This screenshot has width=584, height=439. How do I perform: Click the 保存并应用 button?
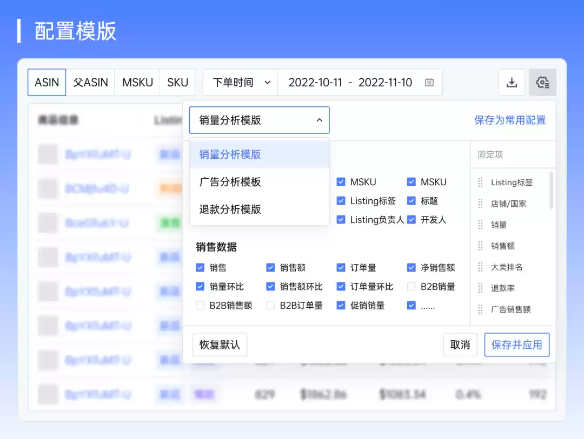[x=516, y=345]
